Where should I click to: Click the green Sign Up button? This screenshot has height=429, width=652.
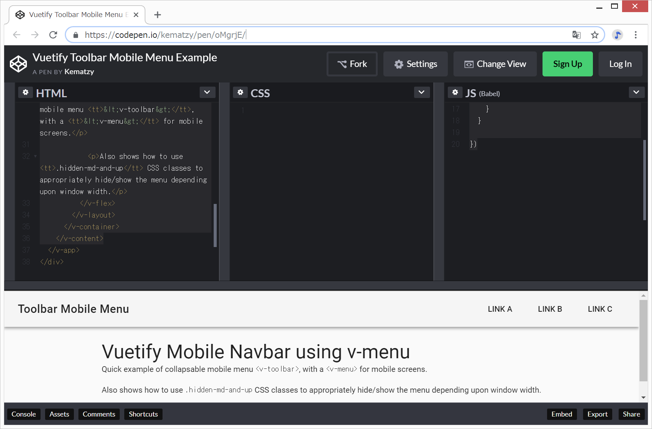[x=567, y=64]
